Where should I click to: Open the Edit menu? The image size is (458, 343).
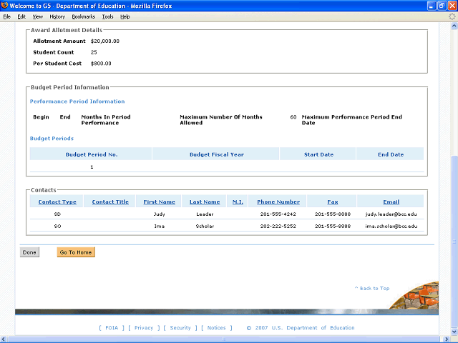[x=21, y=16]
